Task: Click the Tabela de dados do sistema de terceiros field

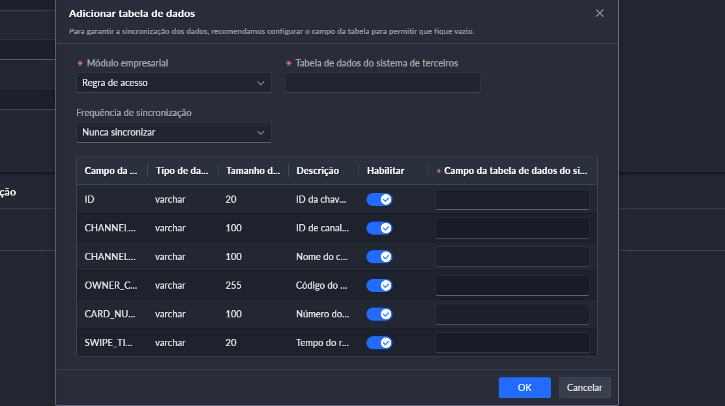Action: [x=382, y=83]
